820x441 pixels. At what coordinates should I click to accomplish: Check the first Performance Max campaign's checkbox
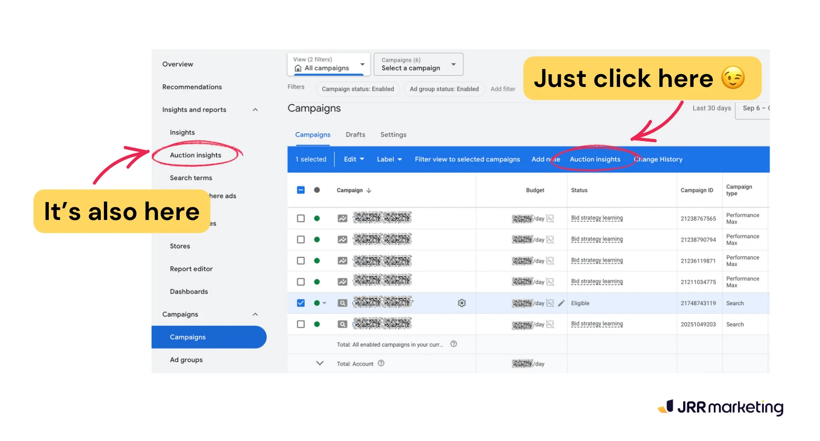[x=301, y=217]
